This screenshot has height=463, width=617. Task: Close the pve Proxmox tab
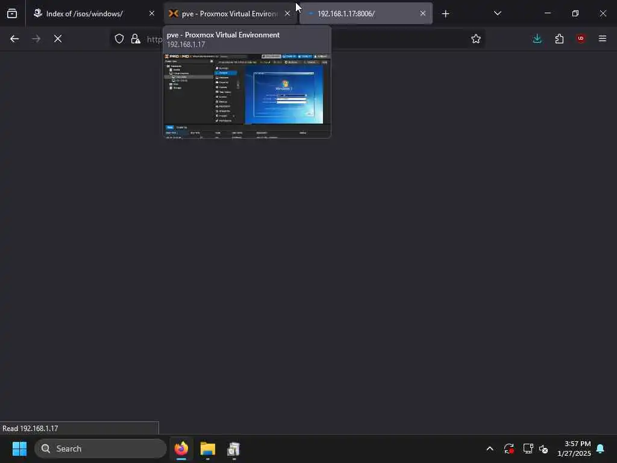click(x=287, y=13)
